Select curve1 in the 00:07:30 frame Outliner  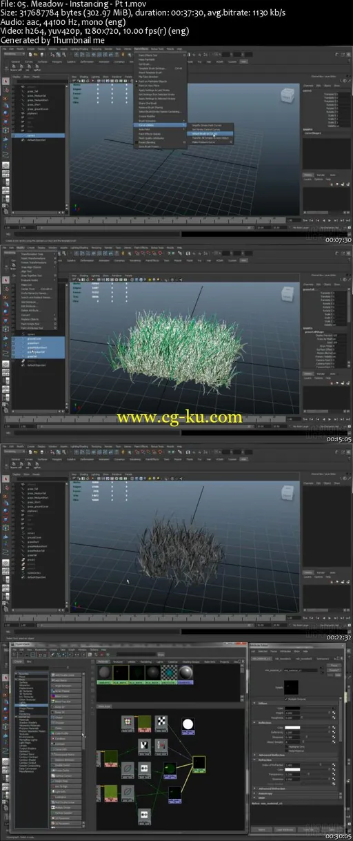[x=38, y=135]
